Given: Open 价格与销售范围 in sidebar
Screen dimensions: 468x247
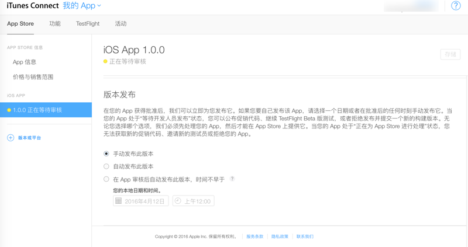Looking at the screenshot, I should [x=33, y=77].
